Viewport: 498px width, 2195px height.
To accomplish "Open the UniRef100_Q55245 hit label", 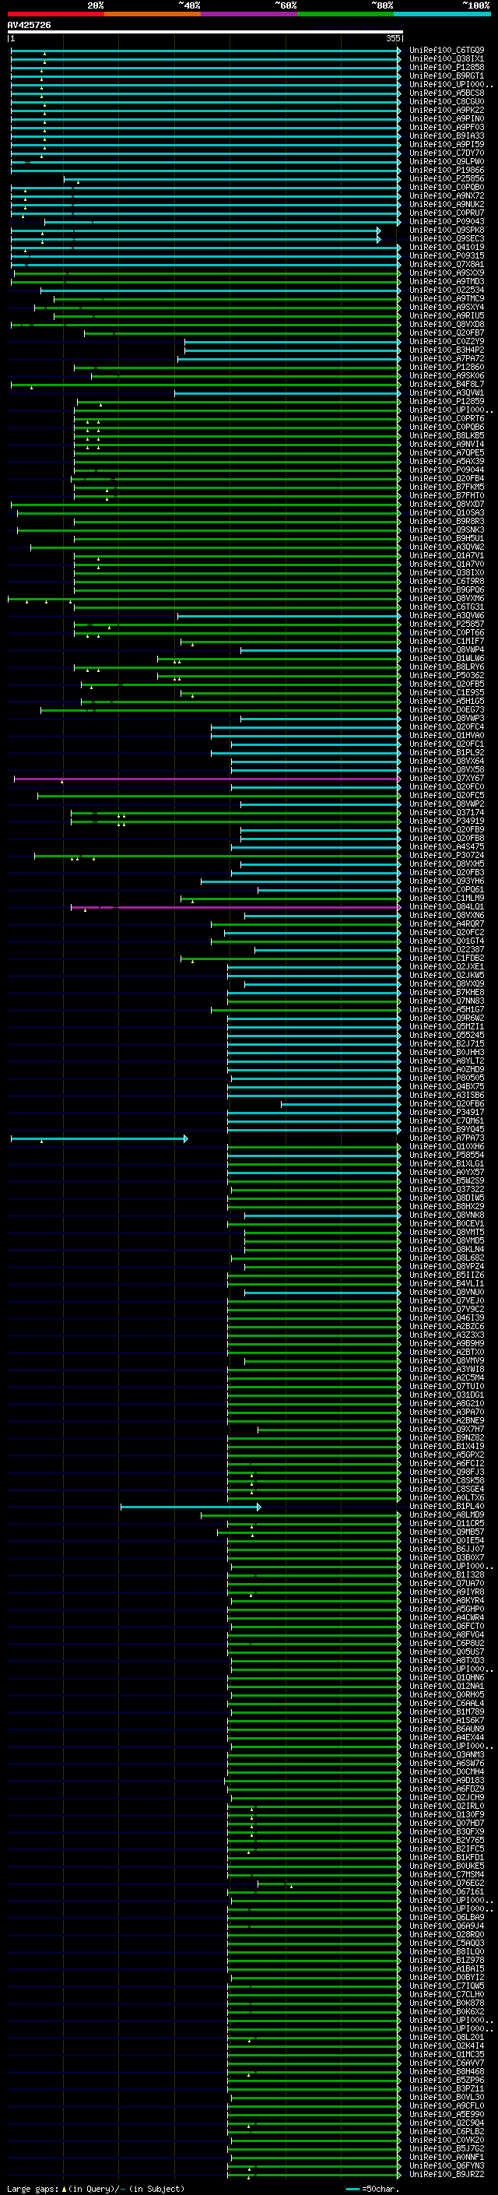I will tap(446, 1036).
